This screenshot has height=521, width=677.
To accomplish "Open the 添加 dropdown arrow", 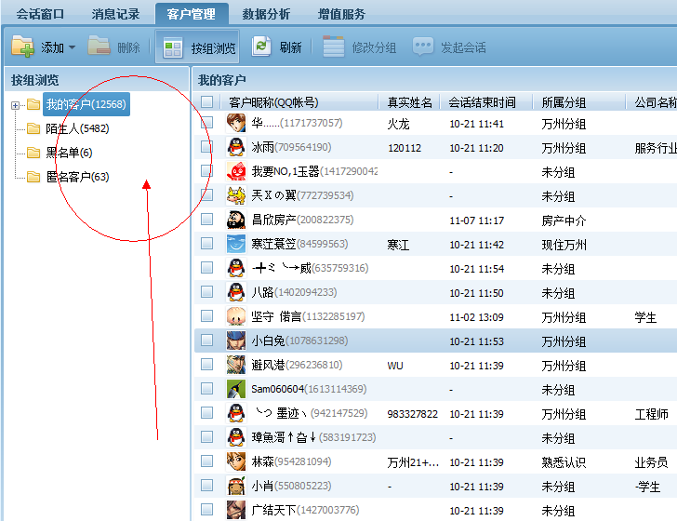I will click(72, 47).
